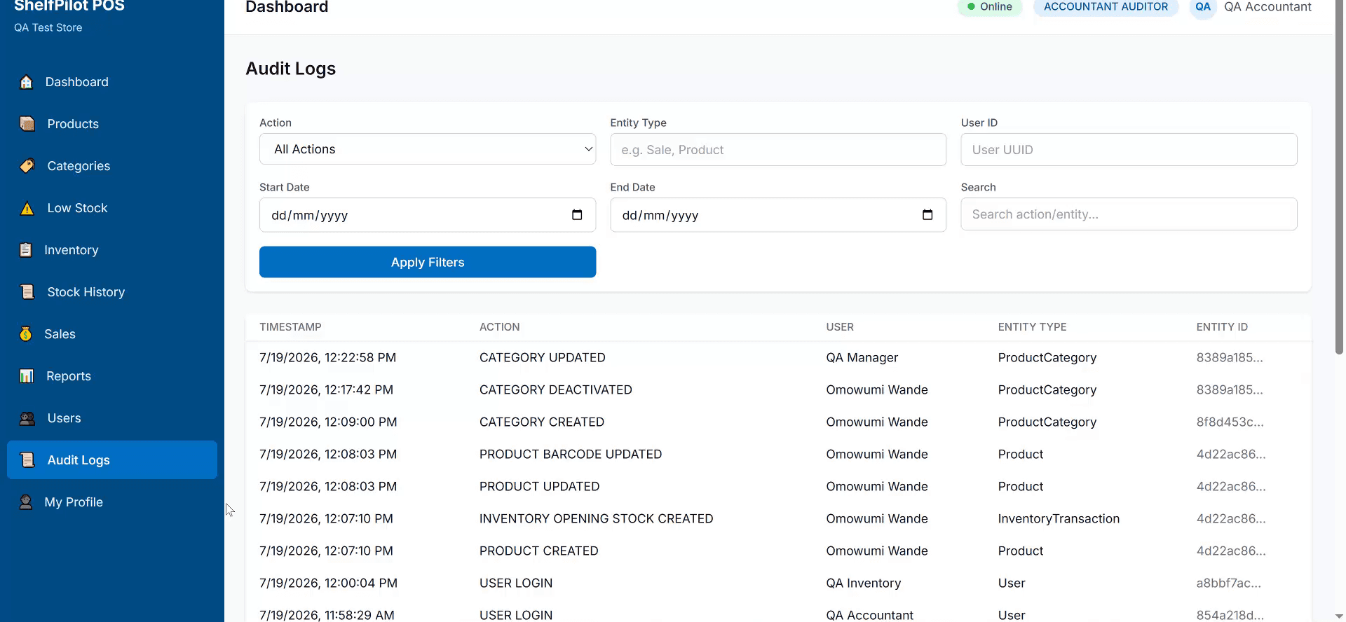Click the ENTITY ID column header

click(1222, 327)
